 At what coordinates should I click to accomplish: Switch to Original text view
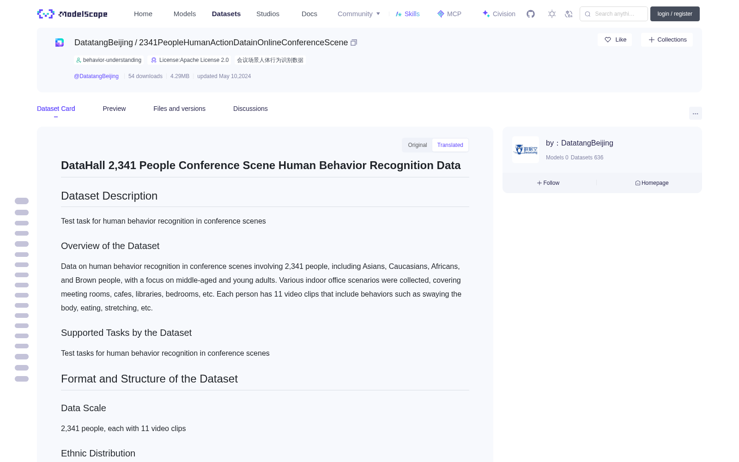tap(418, 145)
